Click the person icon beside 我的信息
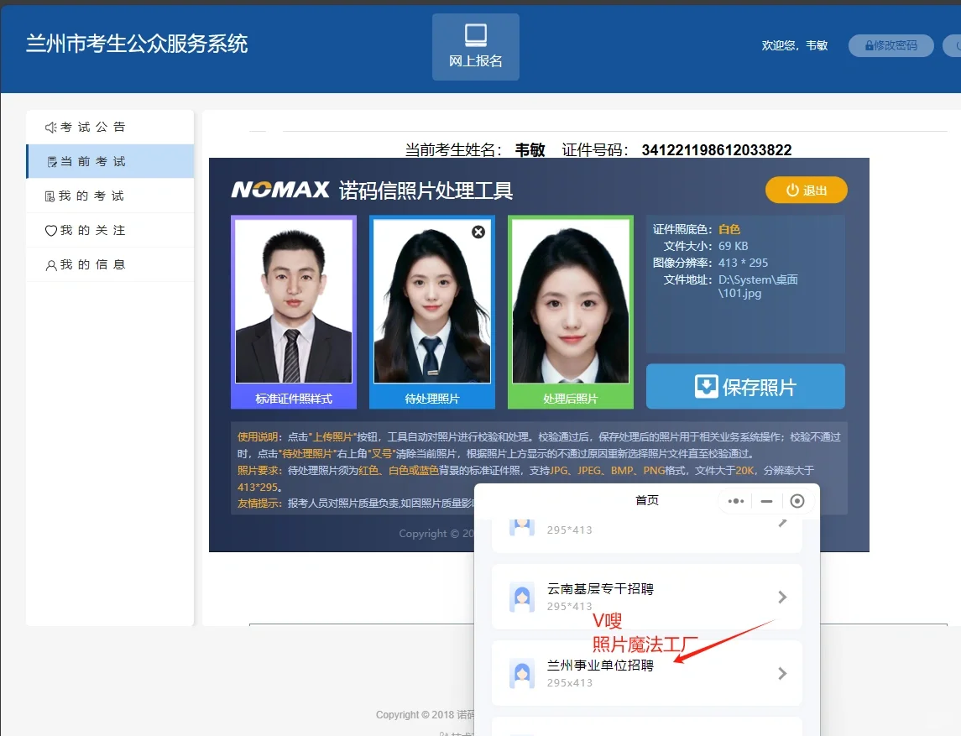The width and height of the screenshot is (961, 736). coord(51,265)
